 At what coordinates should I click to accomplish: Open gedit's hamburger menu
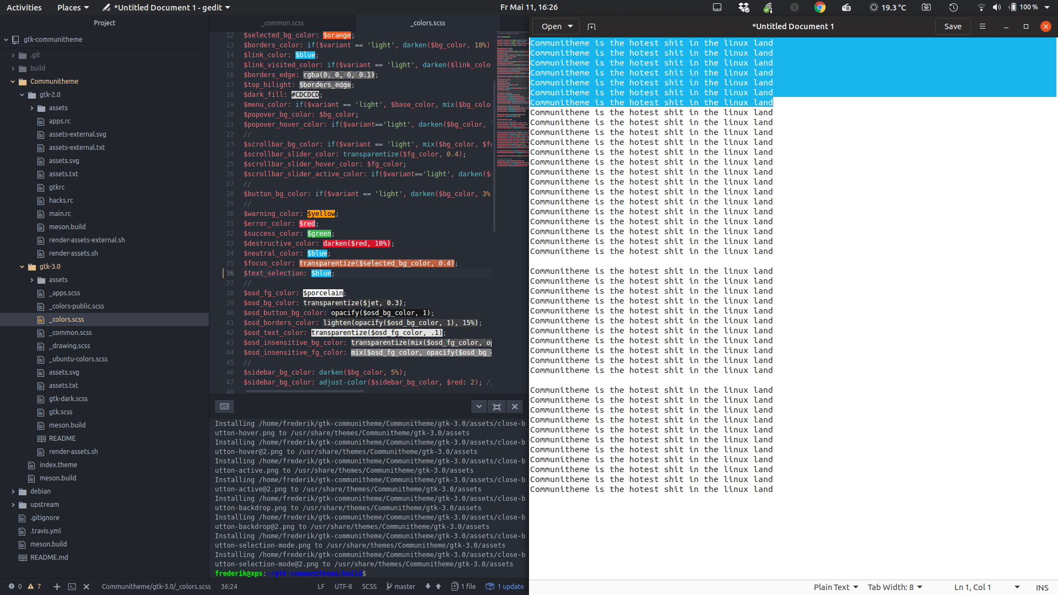(983, 26)
